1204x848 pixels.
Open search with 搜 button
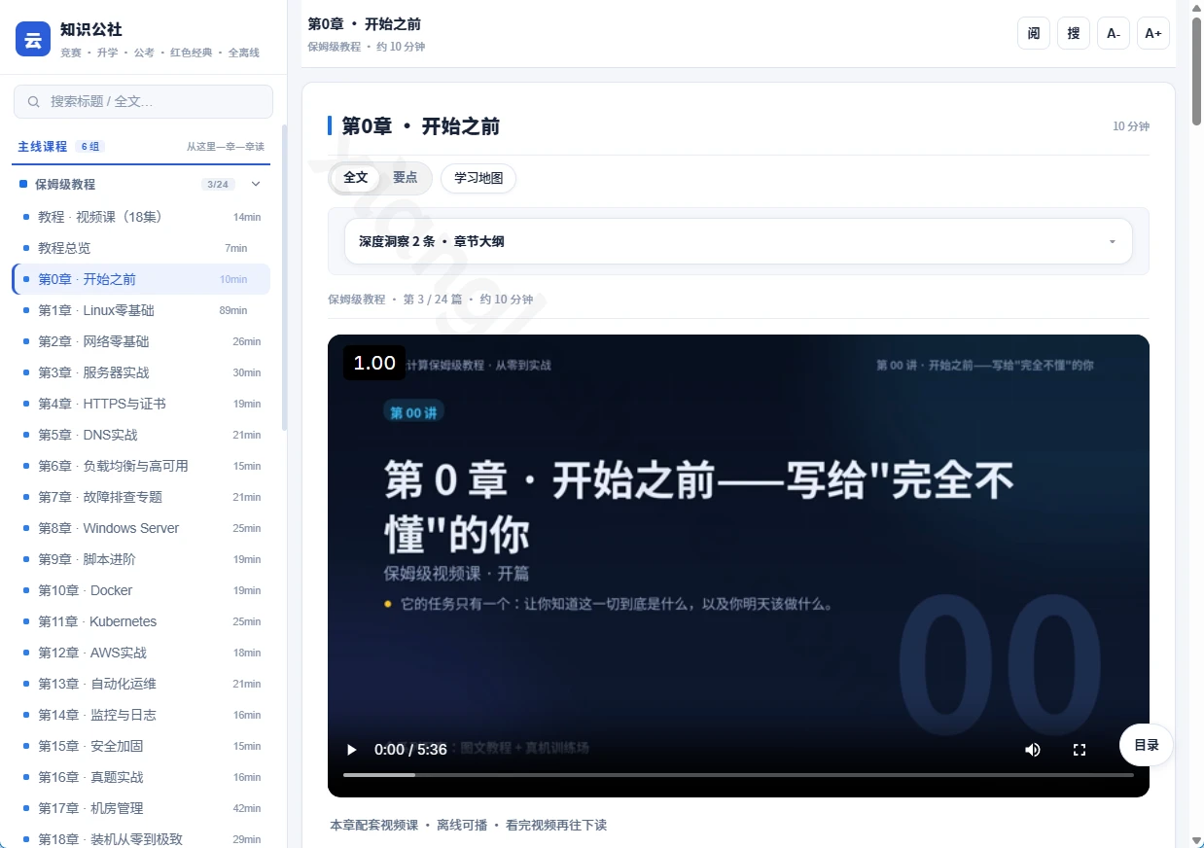point(1074,33)
